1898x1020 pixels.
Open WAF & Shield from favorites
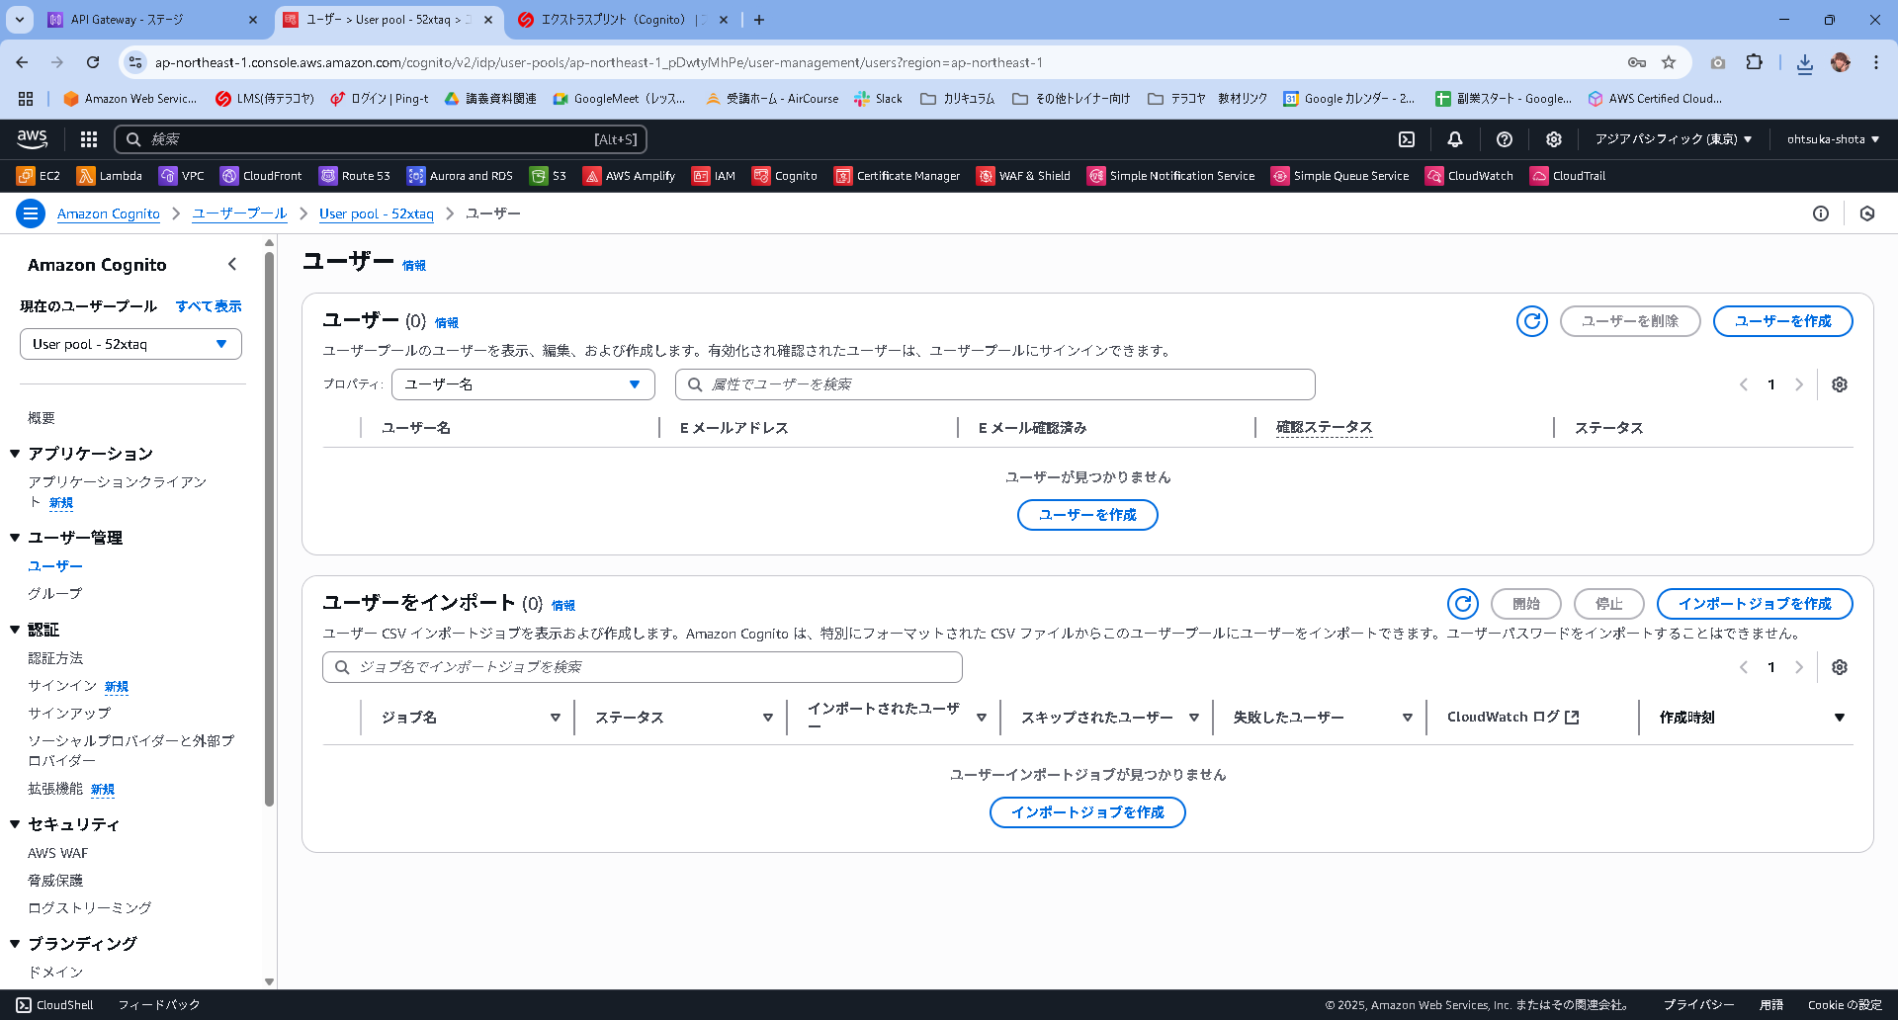click(x=1023, y=175)
